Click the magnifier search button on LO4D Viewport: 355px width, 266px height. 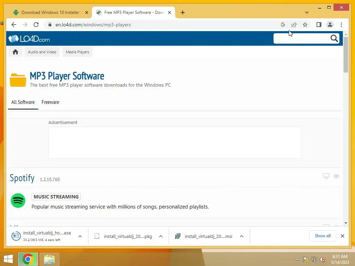(x=334, y=38)
